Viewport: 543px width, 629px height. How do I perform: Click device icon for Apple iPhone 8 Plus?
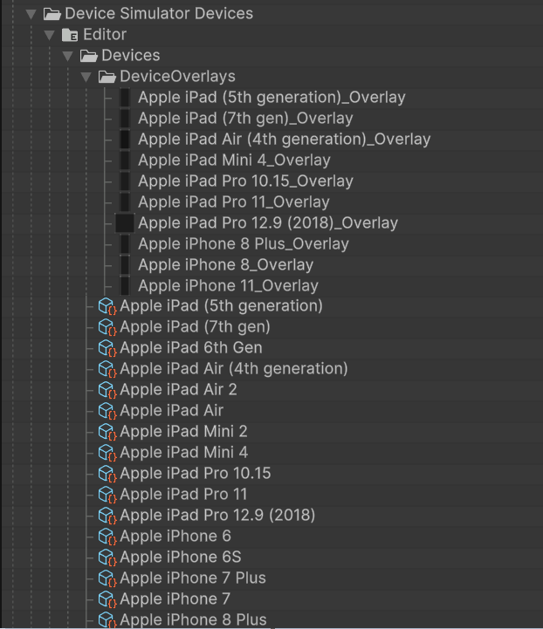(107, 619)
